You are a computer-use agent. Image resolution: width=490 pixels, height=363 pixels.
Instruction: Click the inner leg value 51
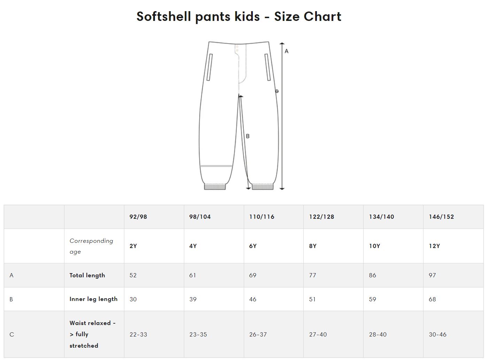(x=312, y=299)
